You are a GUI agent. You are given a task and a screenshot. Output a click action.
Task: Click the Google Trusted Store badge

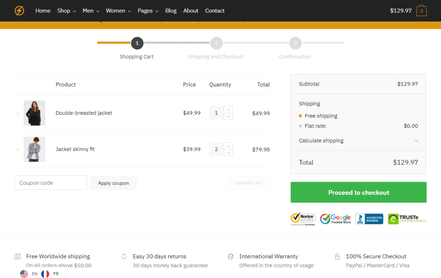coord(335,219)
